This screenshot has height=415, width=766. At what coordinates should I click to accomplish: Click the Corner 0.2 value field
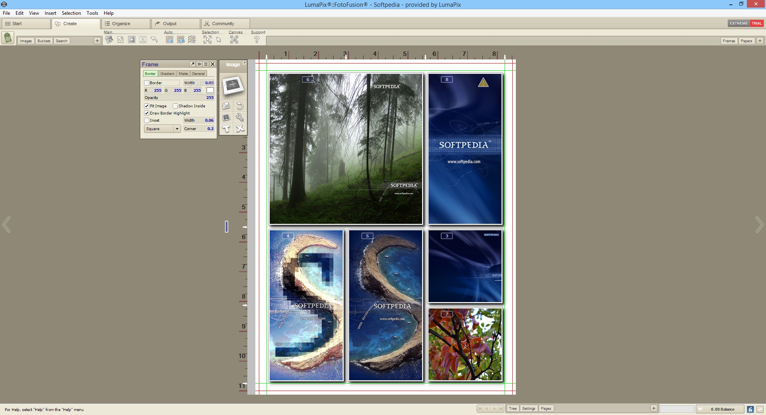[x=199, y=129]
